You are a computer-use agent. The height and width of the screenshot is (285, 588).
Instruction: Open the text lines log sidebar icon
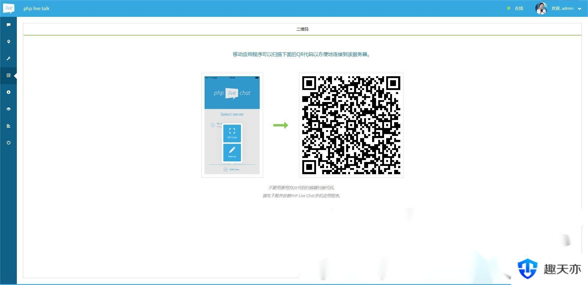tap(9, 126)
